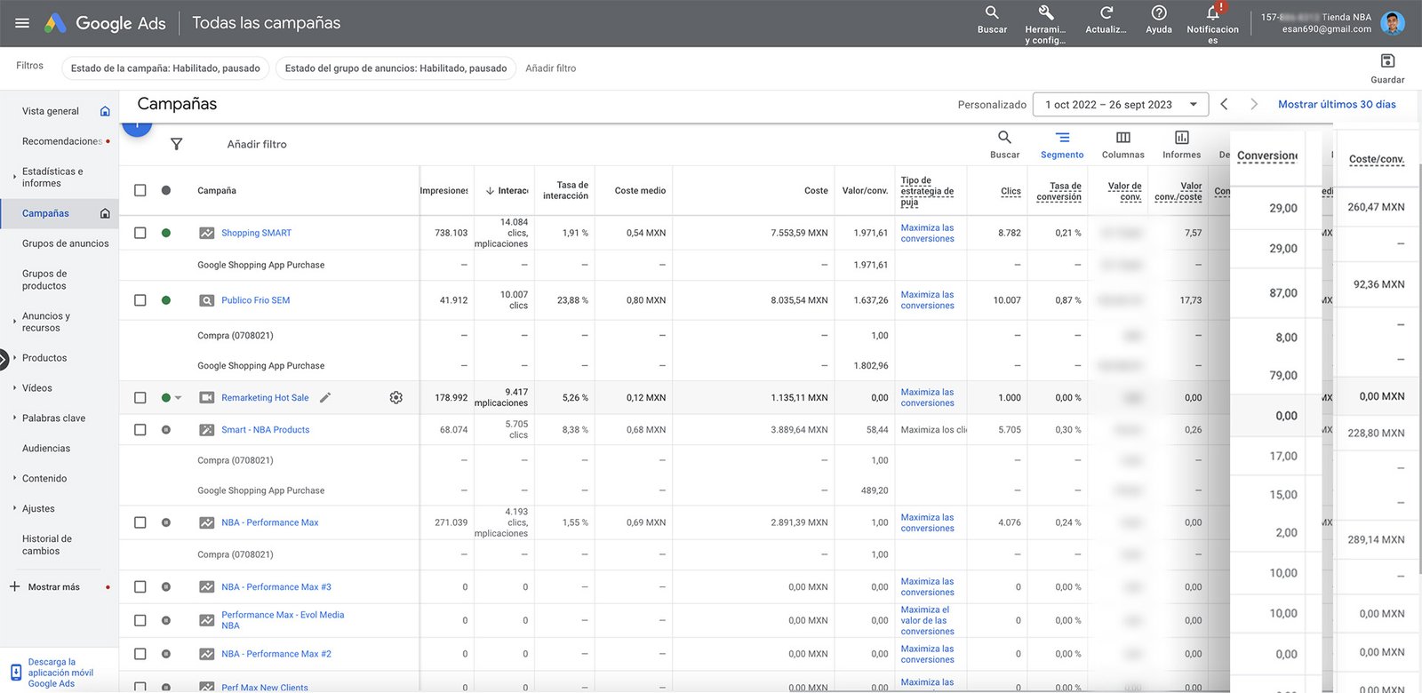Check the Remarketing Hot Sale row

[x=140, y=398]
